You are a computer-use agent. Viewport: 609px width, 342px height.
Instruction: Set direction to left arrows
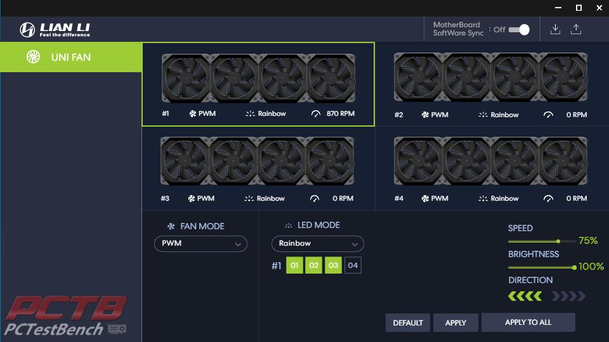525,296
